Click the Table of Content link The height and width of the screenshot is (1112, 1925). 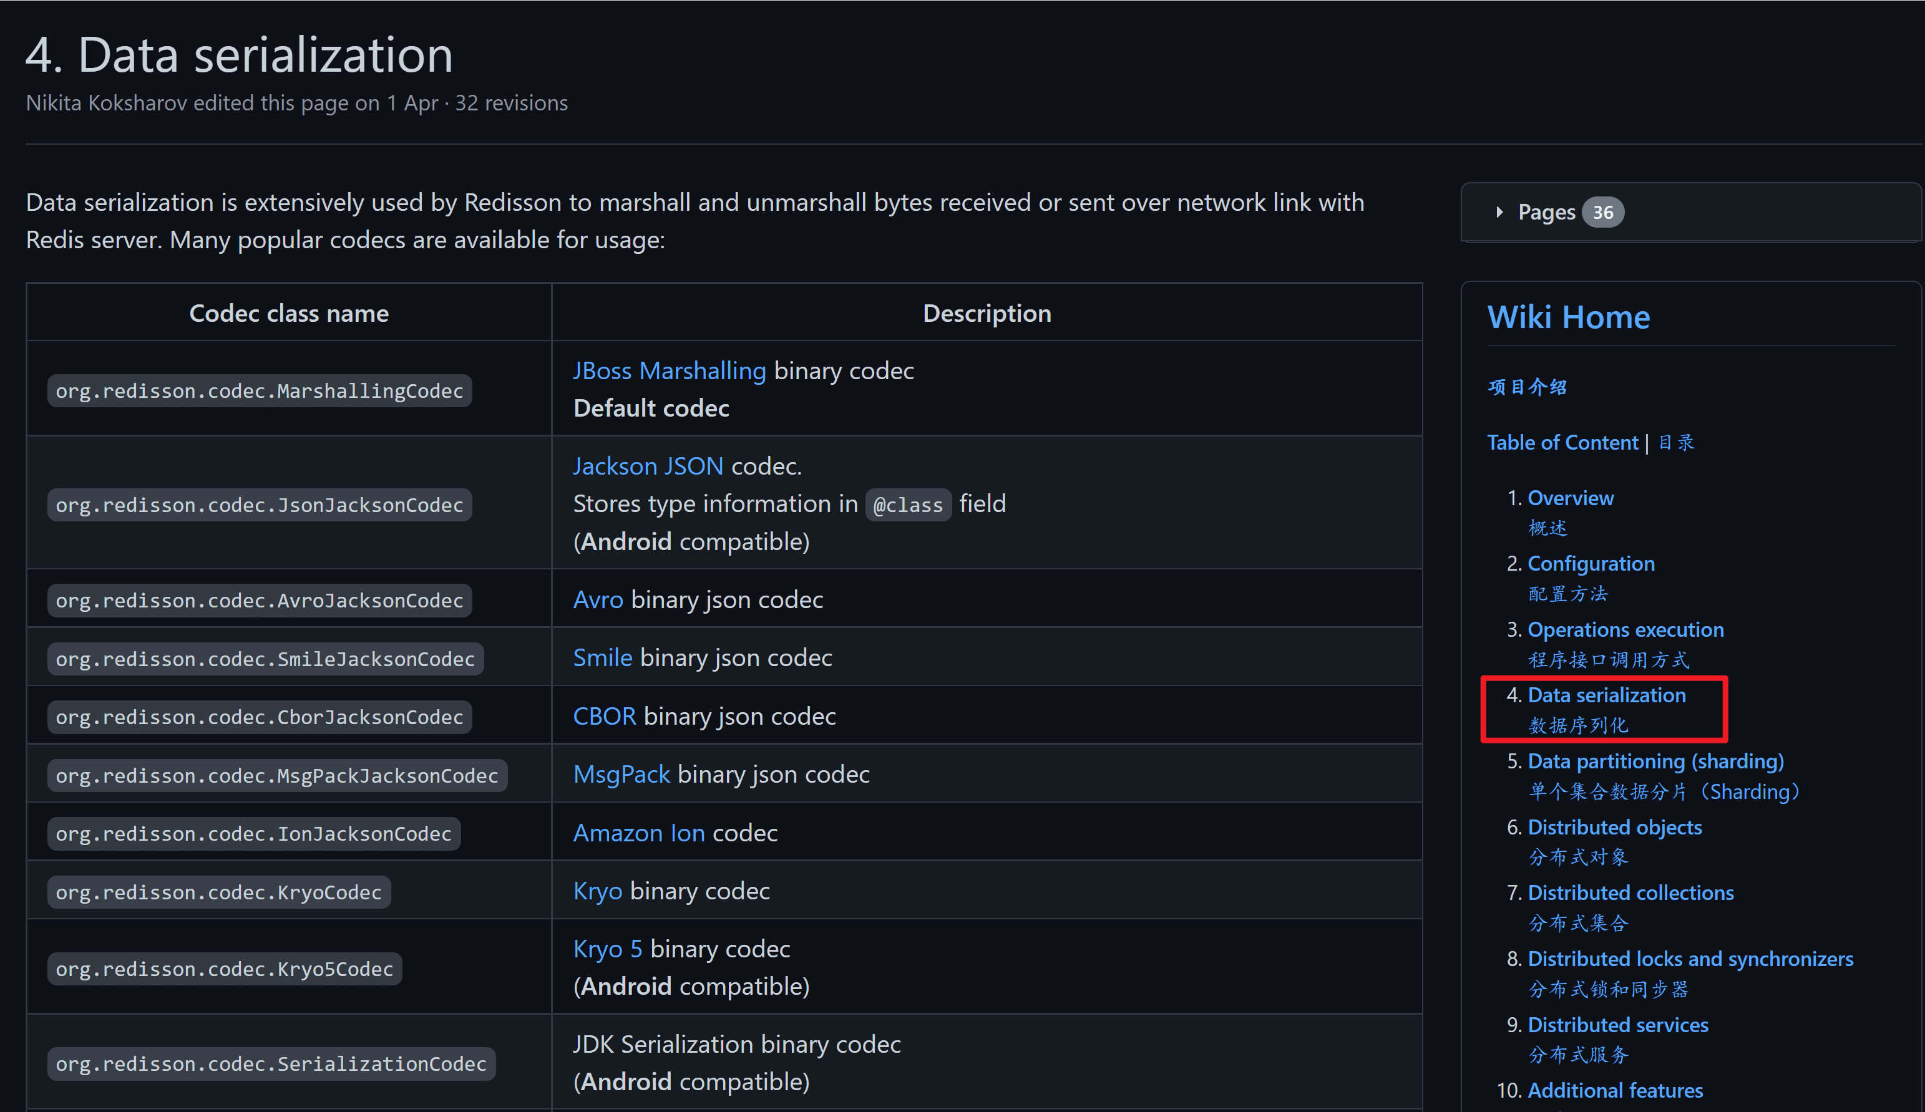coord(1562,443)
